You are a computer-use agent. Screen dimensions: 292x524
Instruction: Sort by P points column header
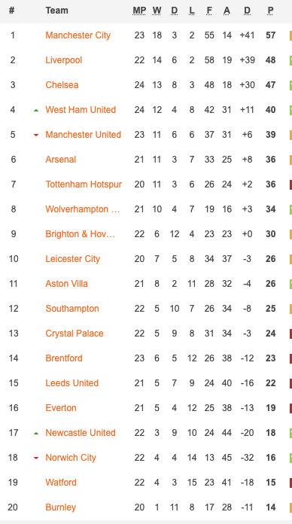point(270,11)
